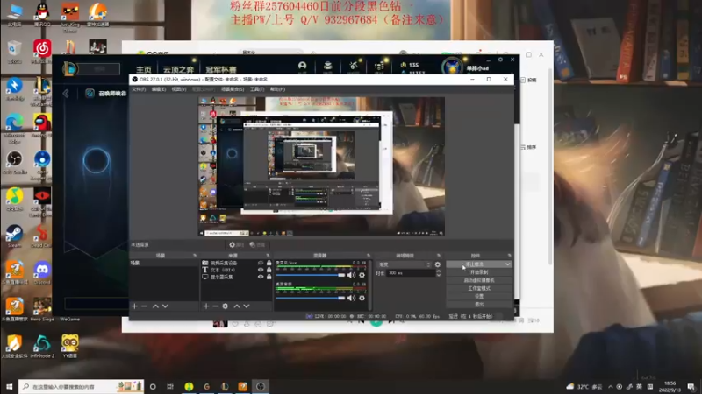Open the League client home tab

click(144, 70)
